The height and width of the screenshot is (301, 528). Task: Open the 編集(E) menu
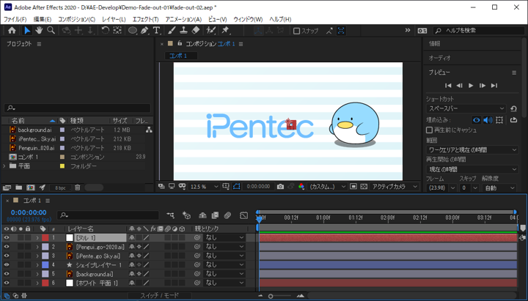(x=43, y=20)
